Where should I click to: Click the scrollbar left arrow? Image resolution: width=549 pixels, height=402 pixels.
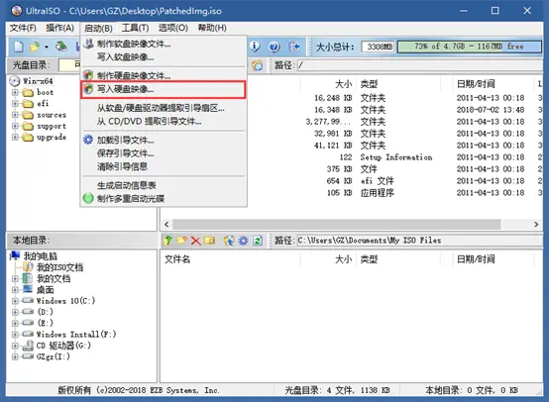166,224
